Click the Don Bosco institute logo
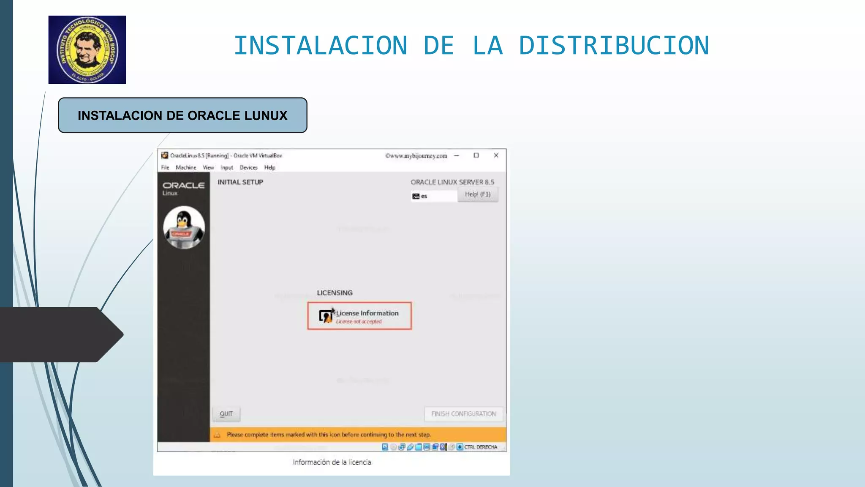Screen dimensions: 865x487 (x=87, y=49)
